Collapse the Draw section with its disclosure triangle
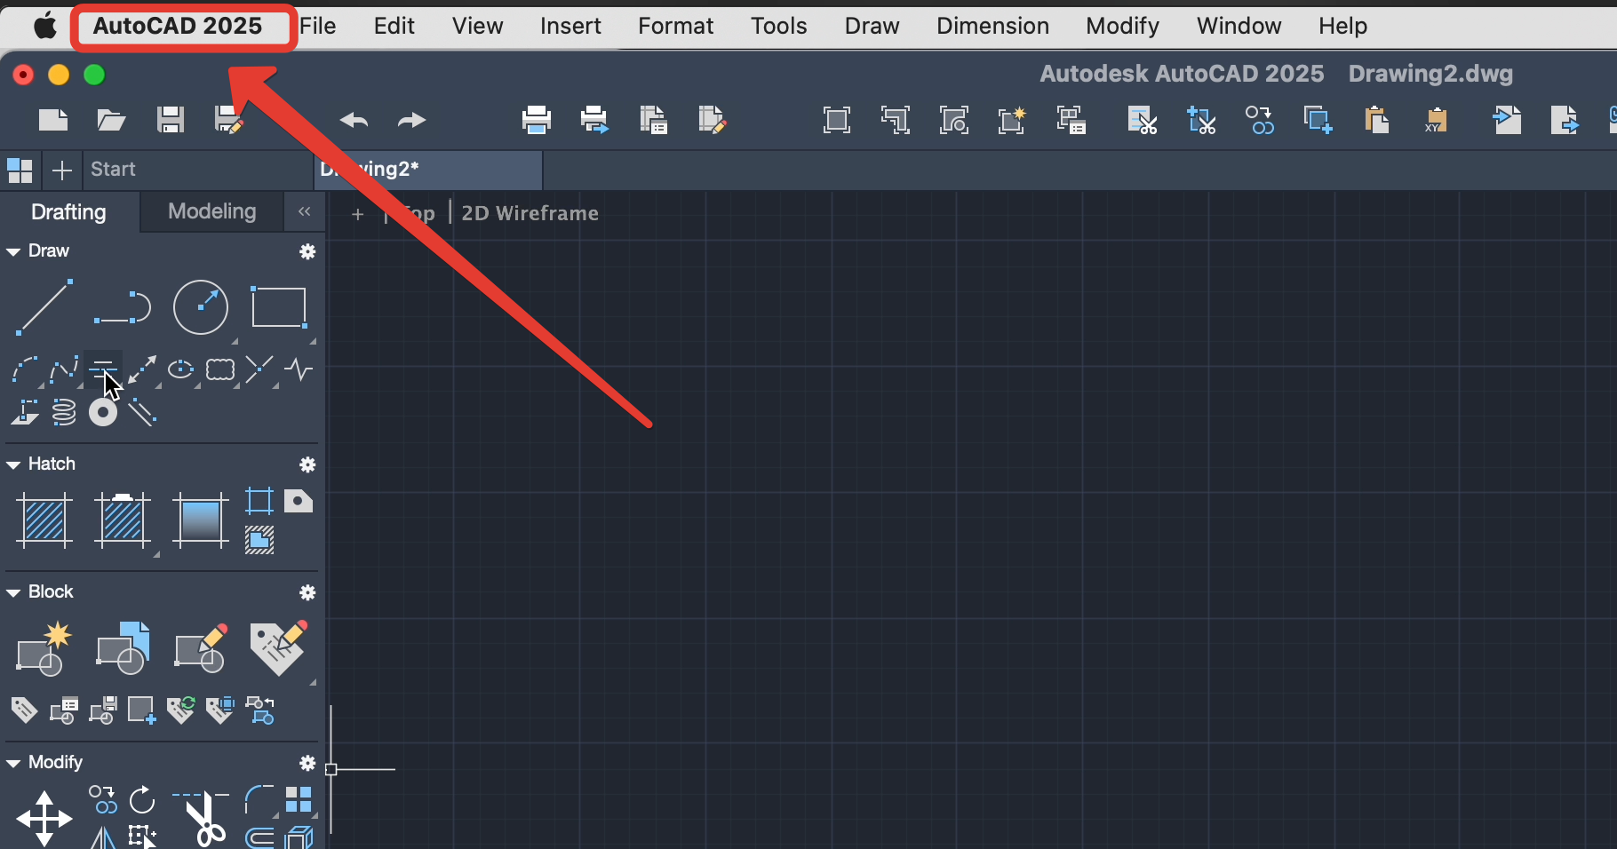Viewport: 1617px width, 849px height. 12,250
